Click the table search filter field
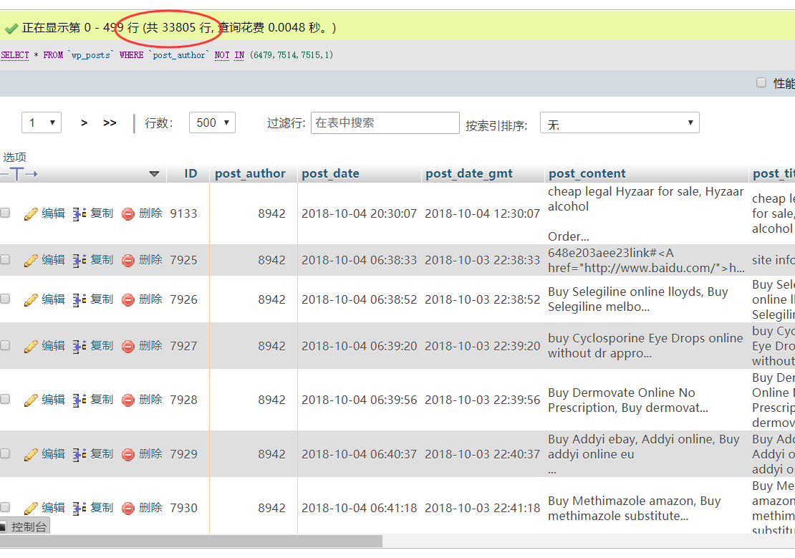Image resolution: width=795 pixels, height=558 pixels. click(385, 122)
